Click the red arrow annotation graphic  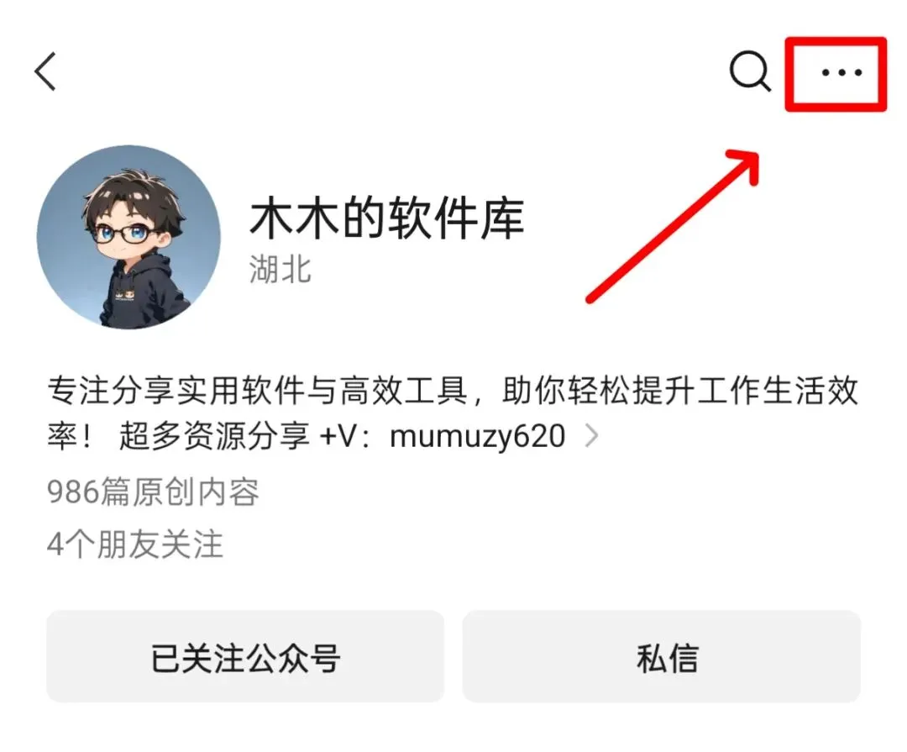673,226
